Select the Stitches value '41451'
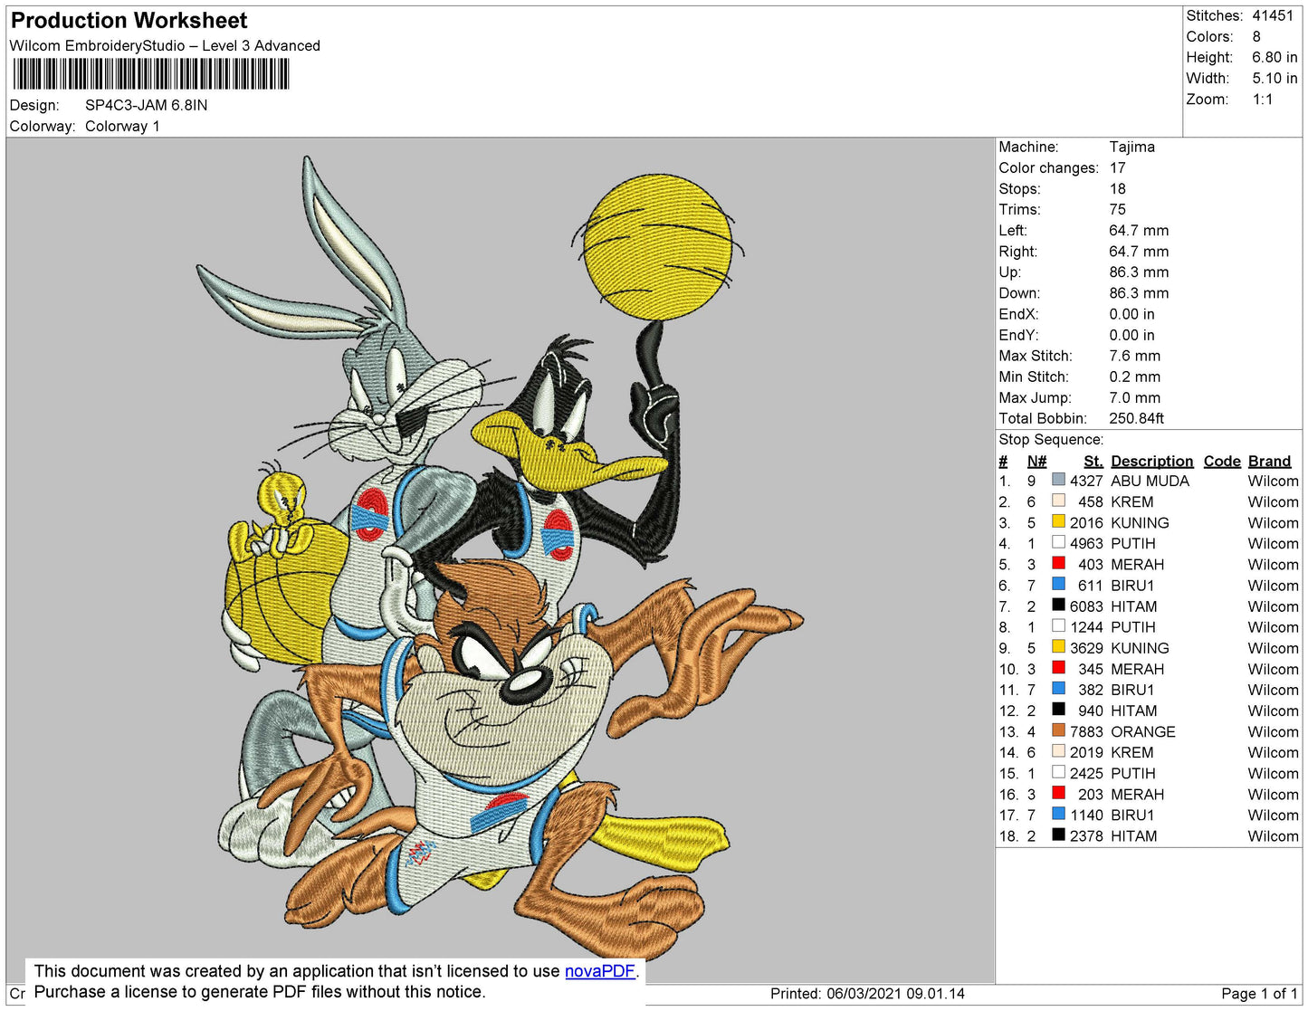Viewport: 1308px width, 1011px height. tap(1273, 15)
